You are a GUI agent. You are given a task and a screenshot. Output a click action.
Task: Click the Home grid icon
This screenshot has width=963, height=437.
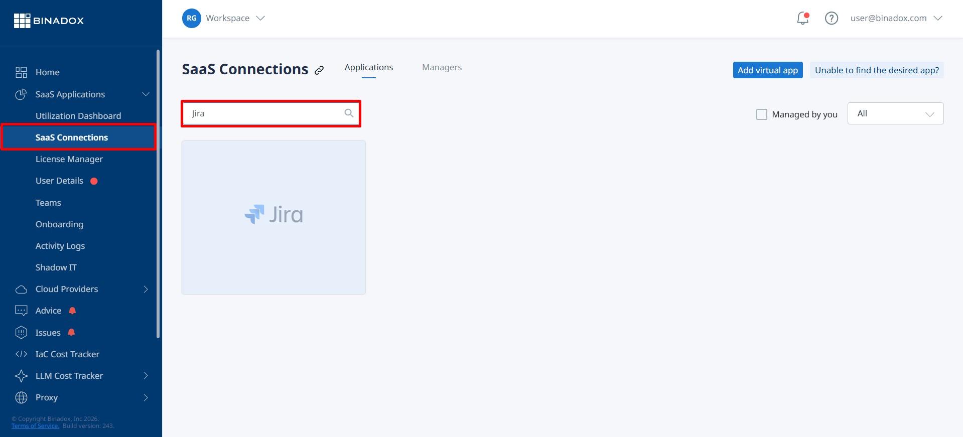point(21,72)
